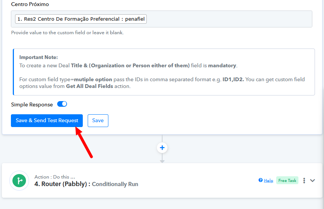The image size is (324, 209).
Task: Click the red arrow annotation
Action: coord(84,142)
